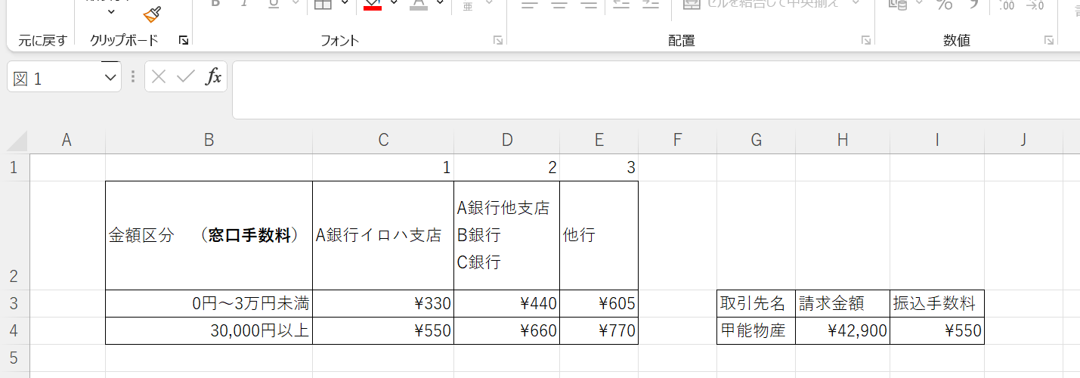Click the formula bar Enter checkmark icon
Screen dimensions: 1080x378
pyautogui.click(x=186, y=76)
